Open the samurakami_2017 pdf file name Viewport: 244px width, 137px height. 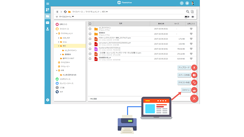115,43
